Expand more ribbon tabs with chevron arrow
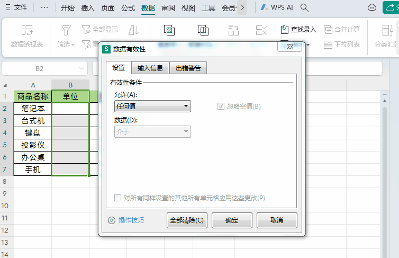399x258 pixels. pyautogui.click(x=242, y=7)
